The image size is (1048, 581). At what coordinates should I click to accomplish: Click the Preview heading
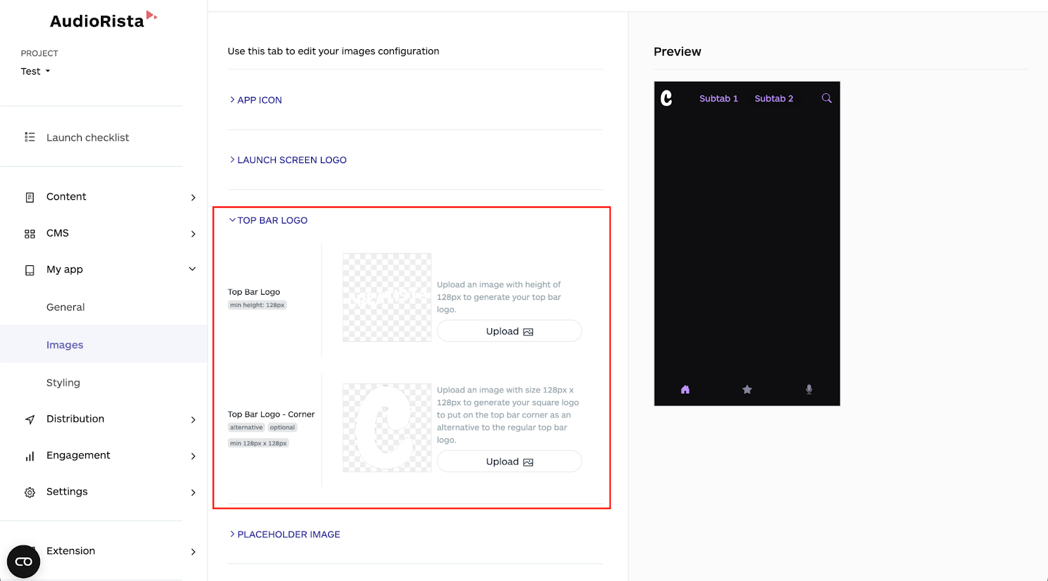pyautogui.click(x=677, y=52)
